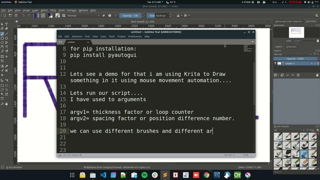Move layer up arrow
The width and height of the screenshot is (320, 180).
pos(293,75)
